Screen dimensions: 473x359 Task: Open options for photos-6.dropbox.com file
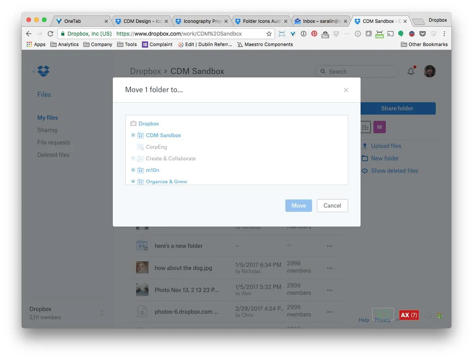click(x=330, y=312)
